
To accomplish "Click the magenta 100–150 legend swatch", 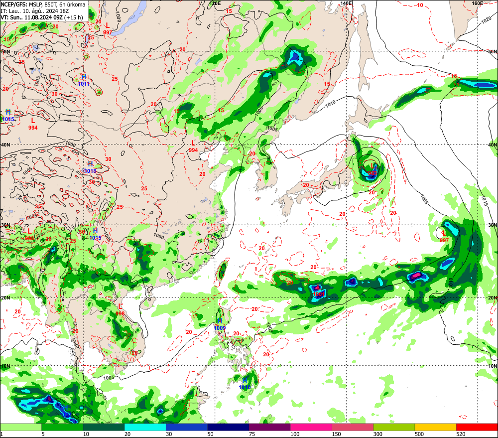I will pyautogui.click(x=311, y=427).
